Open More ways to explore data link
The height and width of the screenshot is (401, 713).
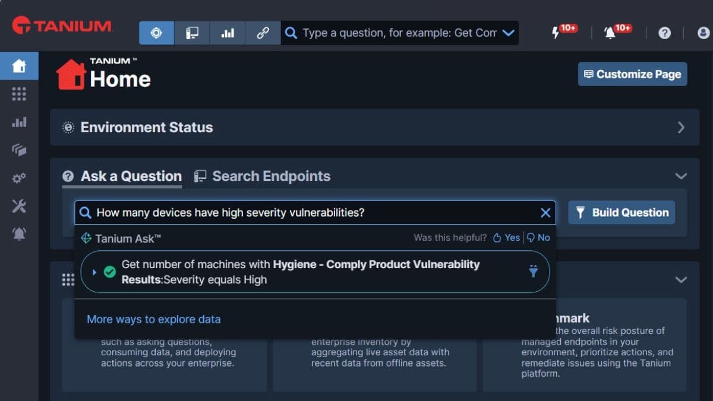tap(154, 319)
